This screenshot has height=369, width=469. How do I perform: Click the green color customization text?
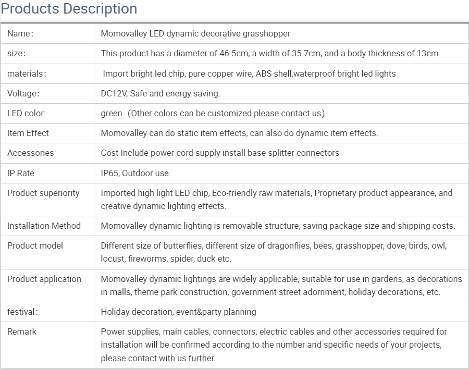213,113
